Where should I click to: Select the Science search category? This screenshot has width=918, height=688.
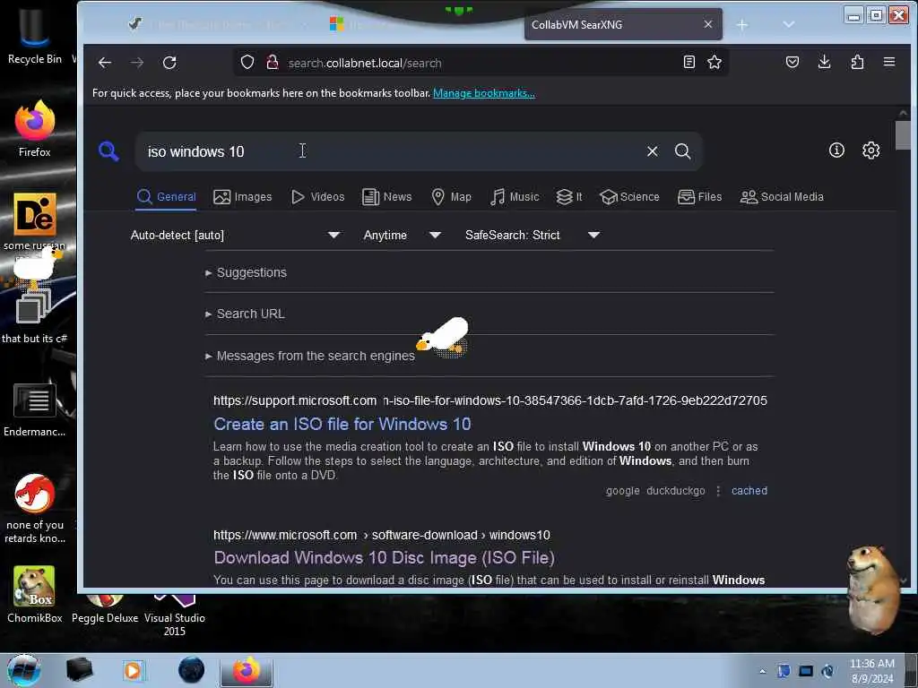(x=629, y=197)
